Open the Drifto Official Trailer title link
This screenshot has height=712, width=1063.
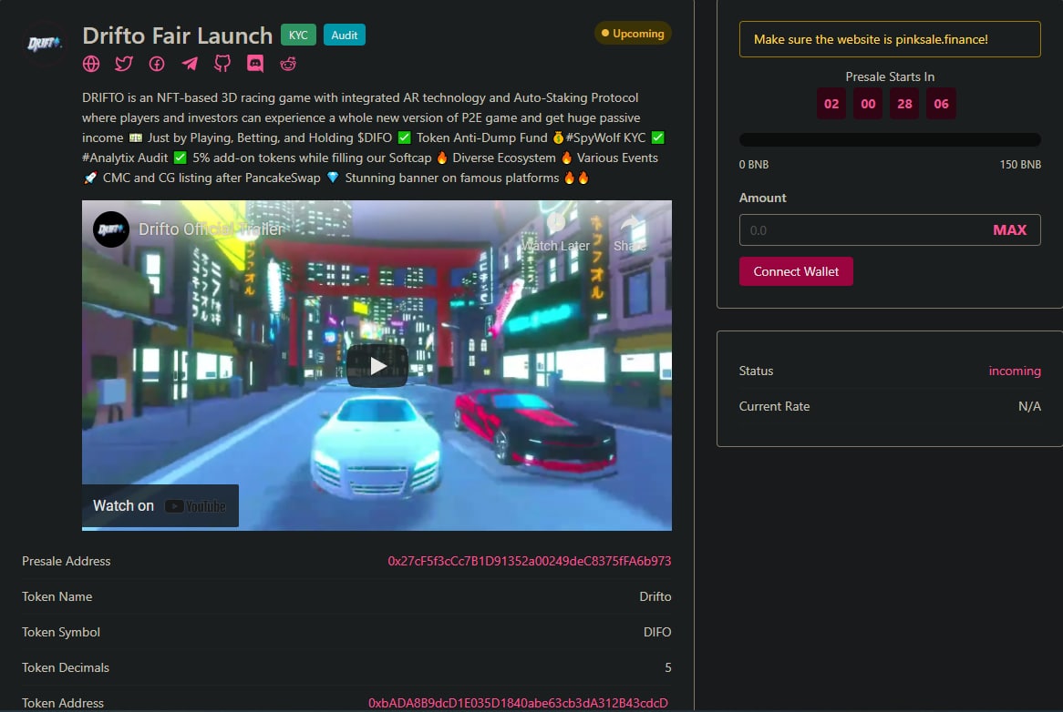click(x=211, y=229)
